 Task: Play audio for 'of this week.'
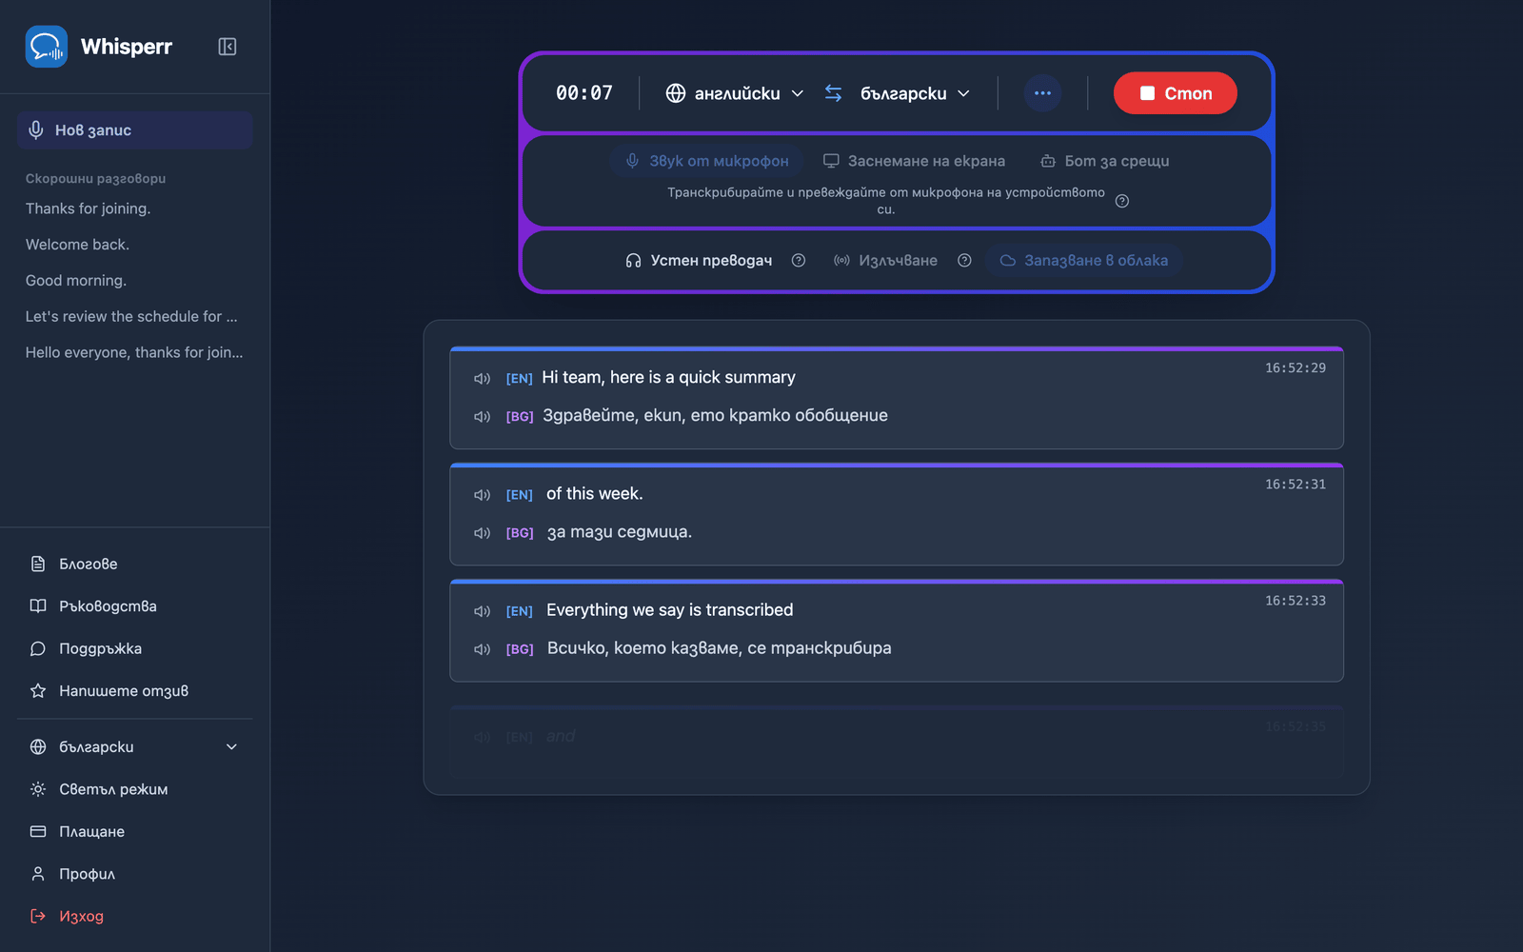tap(482, 495)
